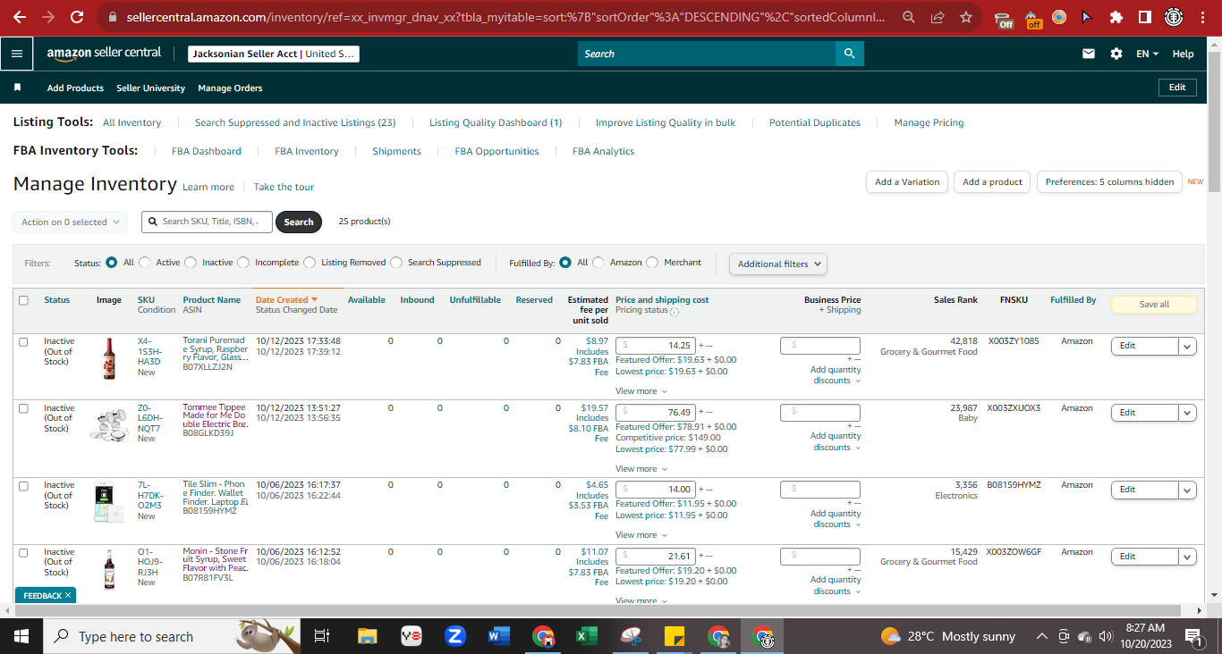Image resolution: width=1222 pixels, height=654 pixels.
Task: Click the Save all button
Action: 1154,305
